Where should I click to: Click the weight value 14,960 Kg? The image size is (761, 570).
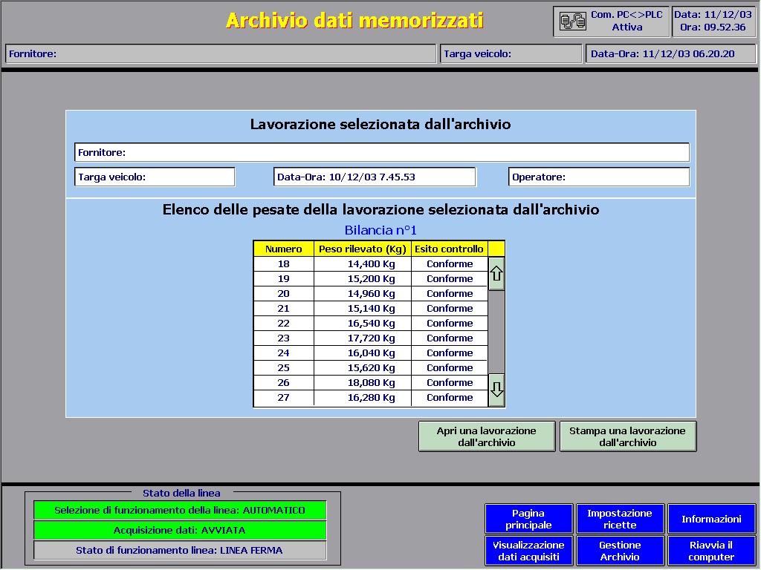click(372, 294)
